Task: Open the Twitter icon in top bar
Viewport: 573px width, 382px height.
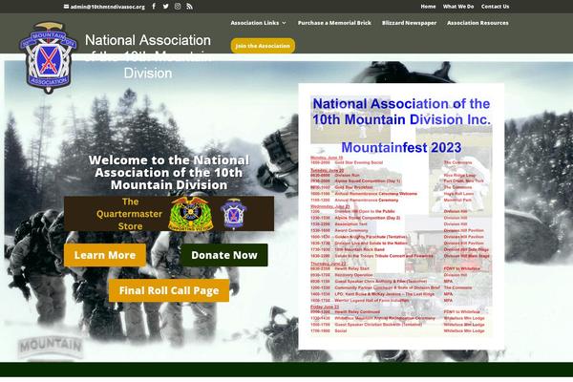Action: click(165, 7)
